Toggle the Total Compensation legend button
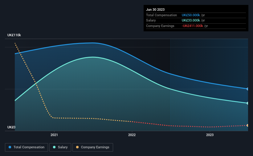Image resolution: width=253 pixels, height=156 pixels. coord(27,147)
